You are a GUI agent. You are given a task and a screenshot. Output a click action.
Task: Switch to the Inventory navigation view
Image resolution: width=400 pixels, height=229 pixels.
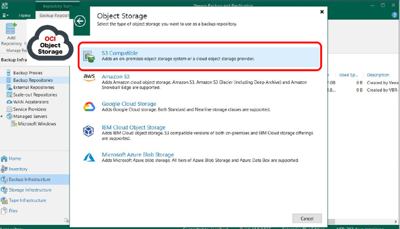pos(18,169)
